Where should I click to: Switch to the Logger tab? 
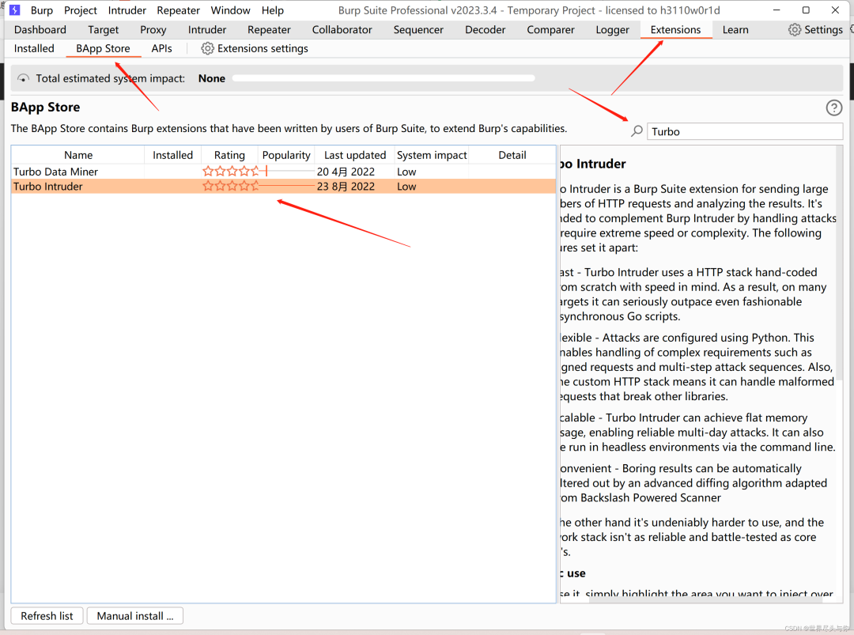[612, 30]
